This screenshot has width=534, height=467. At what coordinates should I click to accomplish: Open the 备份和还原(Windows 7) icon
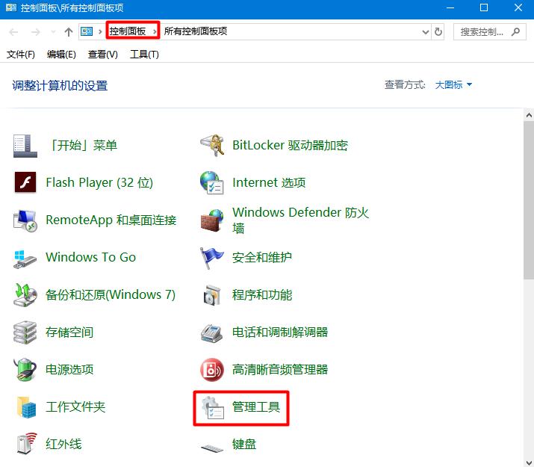[25, 294]
